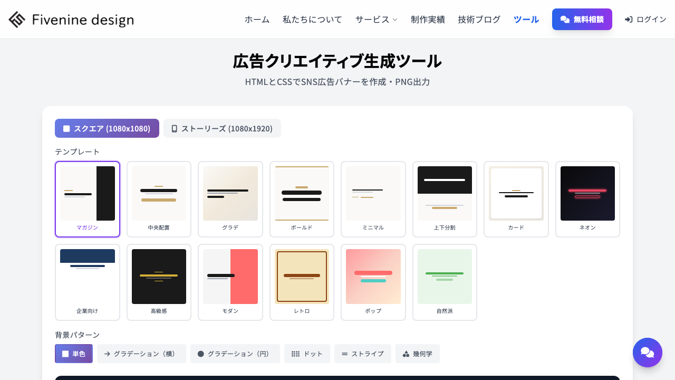Go to 技術ブログ page
Screen dimensions: 675x380
pyautogui.click(x=479, y=20)
